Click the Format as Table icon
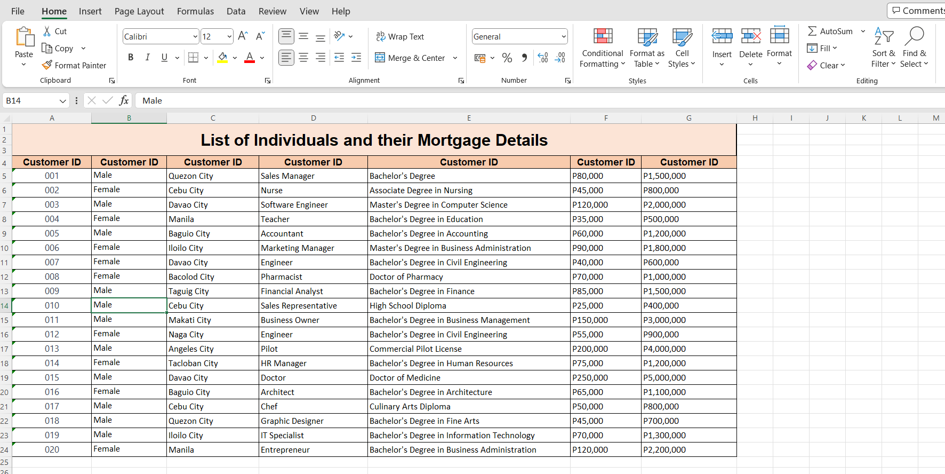 647,37
